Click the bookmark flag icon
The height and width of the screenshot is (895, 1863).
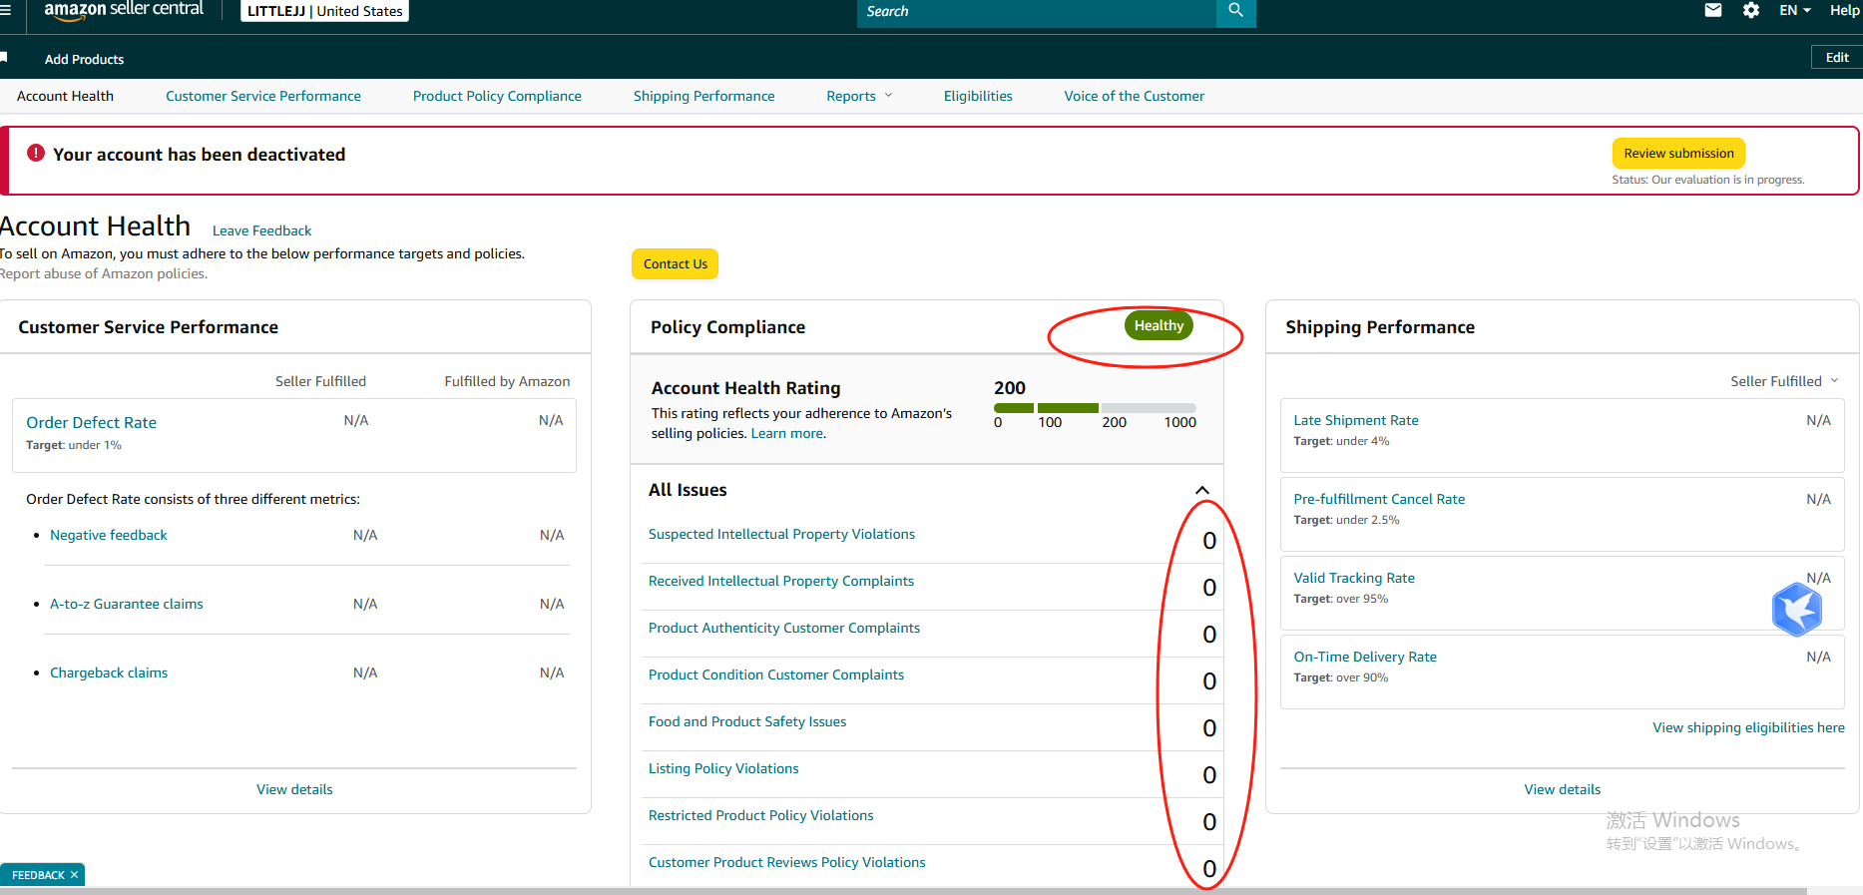[4, 58]
